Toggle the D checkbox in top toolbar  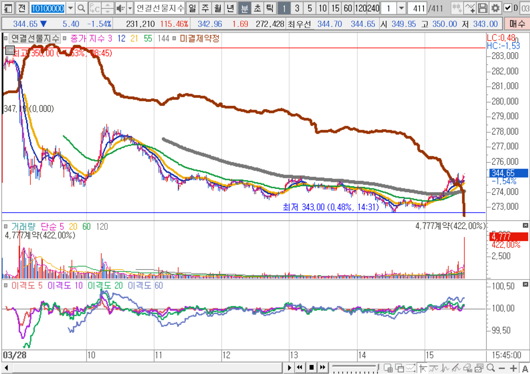click(508, 8)
